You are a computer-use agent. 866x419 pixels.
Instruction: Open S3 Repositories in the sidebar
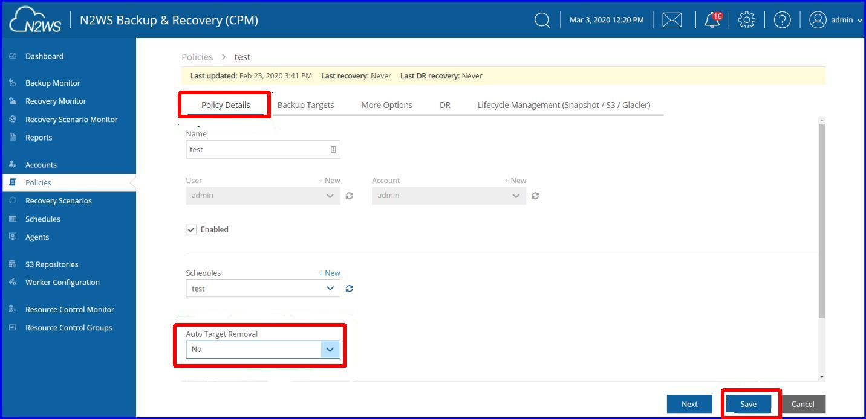point(52,264)
